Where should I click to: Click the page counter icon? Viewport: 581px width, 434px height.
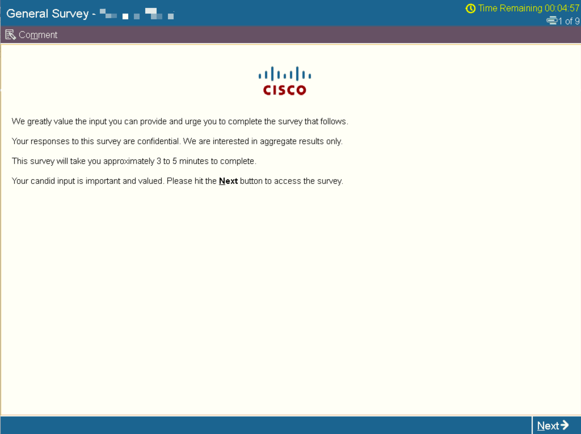[x=552, y=21]
